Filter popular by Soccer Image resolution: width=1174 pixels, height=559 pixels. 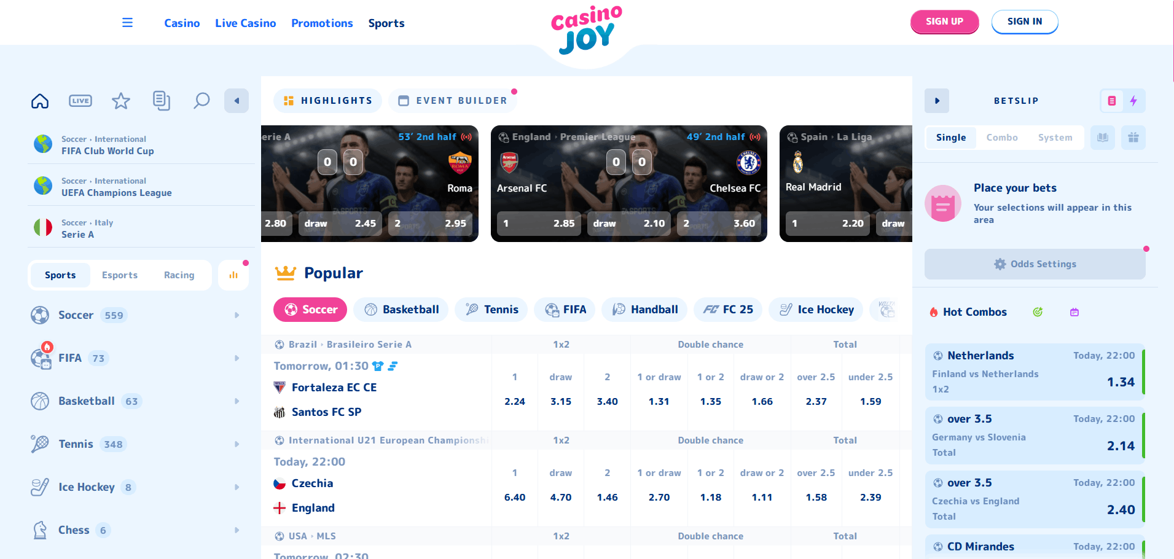pyautogui.click(x=310, y=310)
